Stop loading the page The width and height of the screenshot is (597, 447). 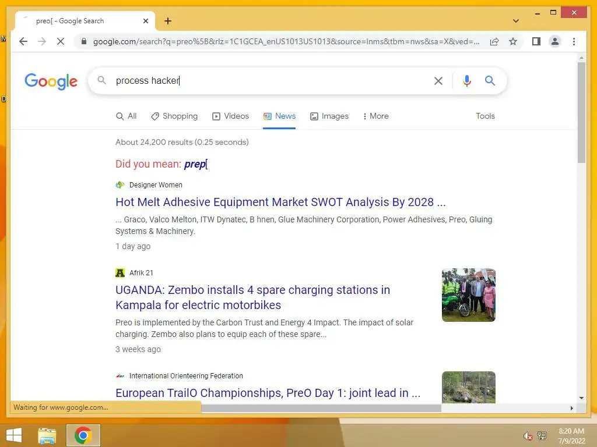click(61, 41)
